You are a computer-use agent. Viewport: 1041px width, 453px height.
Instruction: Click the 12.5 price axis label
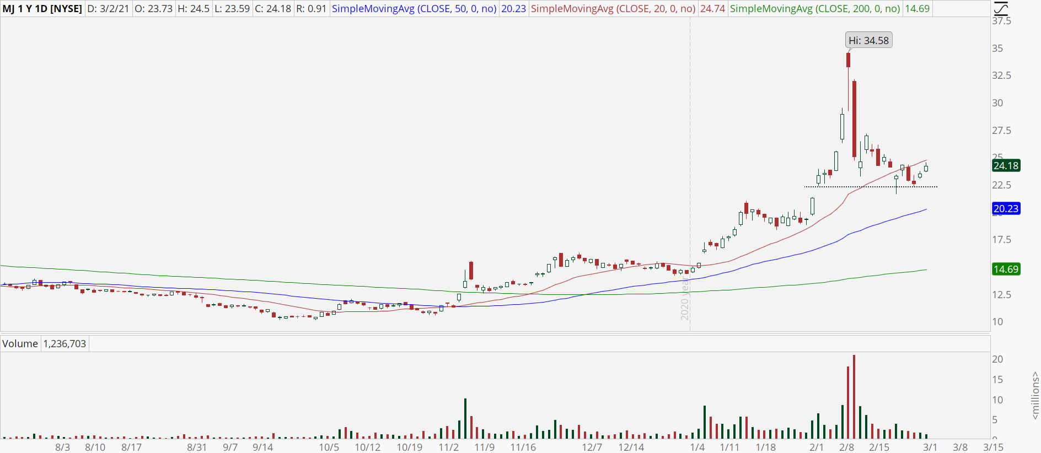(1001, 295)
